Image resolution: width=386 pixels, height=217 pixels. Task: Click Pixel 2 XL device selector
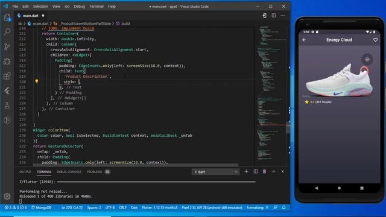(x=212, y=207)
